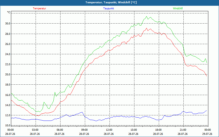Viewport: 219px width, 137px height.
Task: Click the '12:00' time axis label
Action: (x=109, y=130)
